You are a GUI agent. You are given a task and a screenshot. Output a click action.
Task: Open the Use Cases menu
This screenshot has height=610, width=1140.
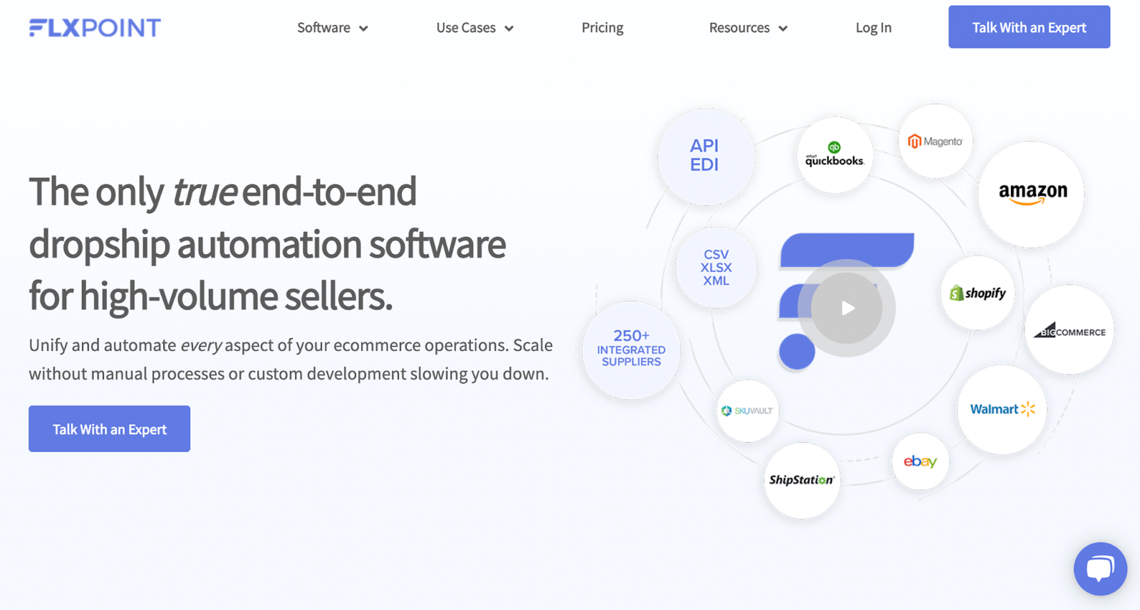(x=466, y=28)
